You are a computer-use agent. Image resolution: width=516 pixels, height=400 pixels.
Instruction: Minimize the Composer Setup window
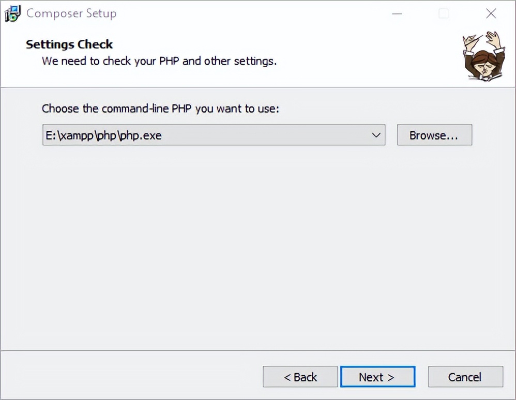[x=397, y=13]
